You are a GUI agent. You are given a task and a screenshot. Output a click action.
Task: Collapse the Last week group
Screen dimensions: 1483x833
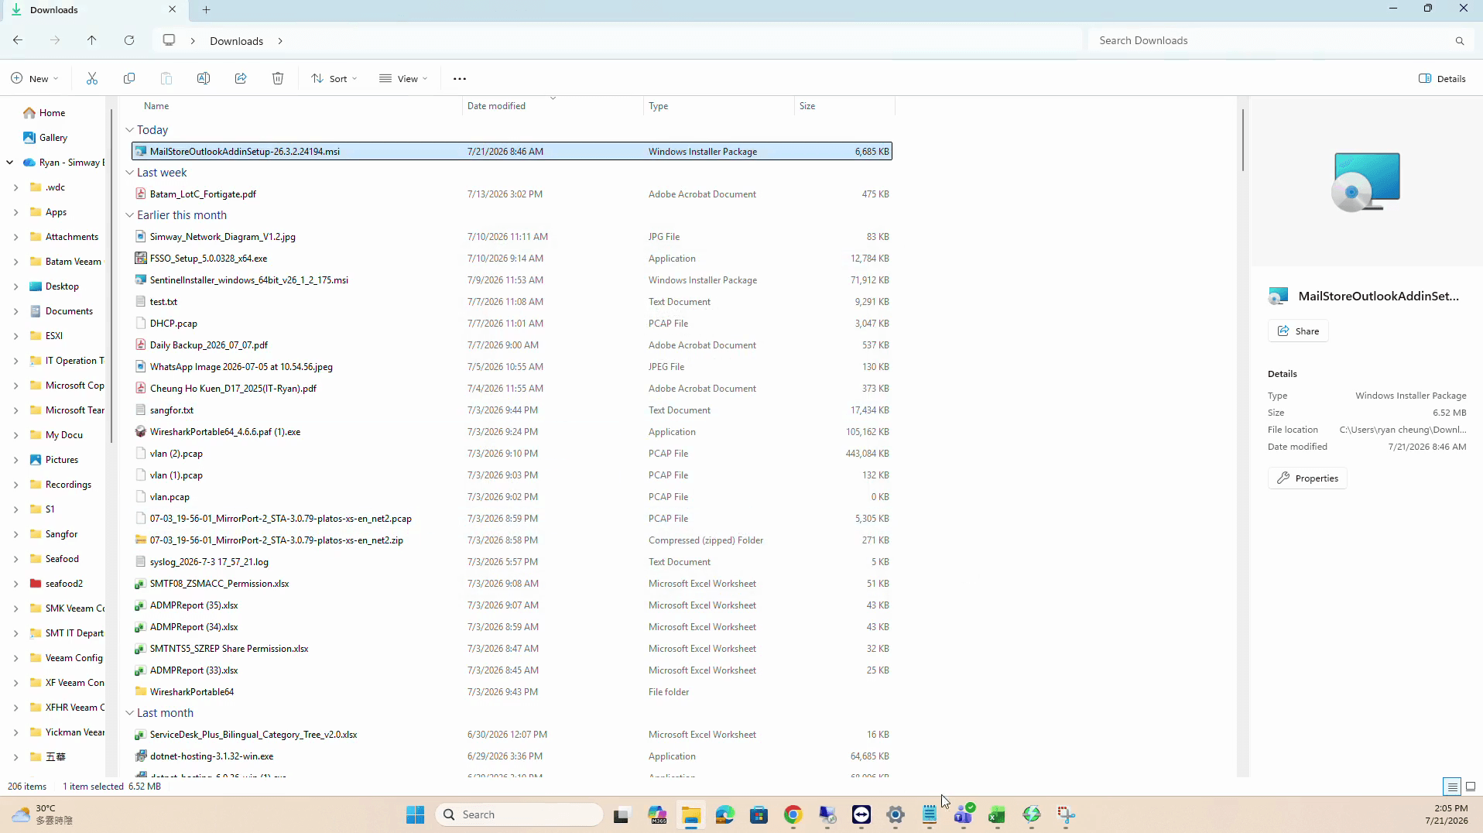(129, 173)
